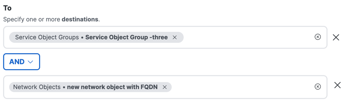The image size is (345, 104).
Task: Open the AND operator dropdown
Action: click(22, 62)
